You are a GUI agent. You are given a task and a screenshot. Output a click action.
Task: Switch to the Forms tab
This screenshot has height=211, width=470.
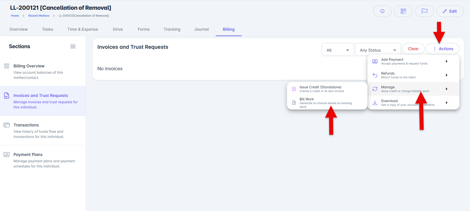(x=144, y=29)
